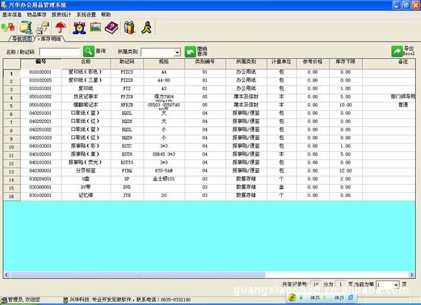
Task: Click the 助记码 column header
Action: click(127, 62)
